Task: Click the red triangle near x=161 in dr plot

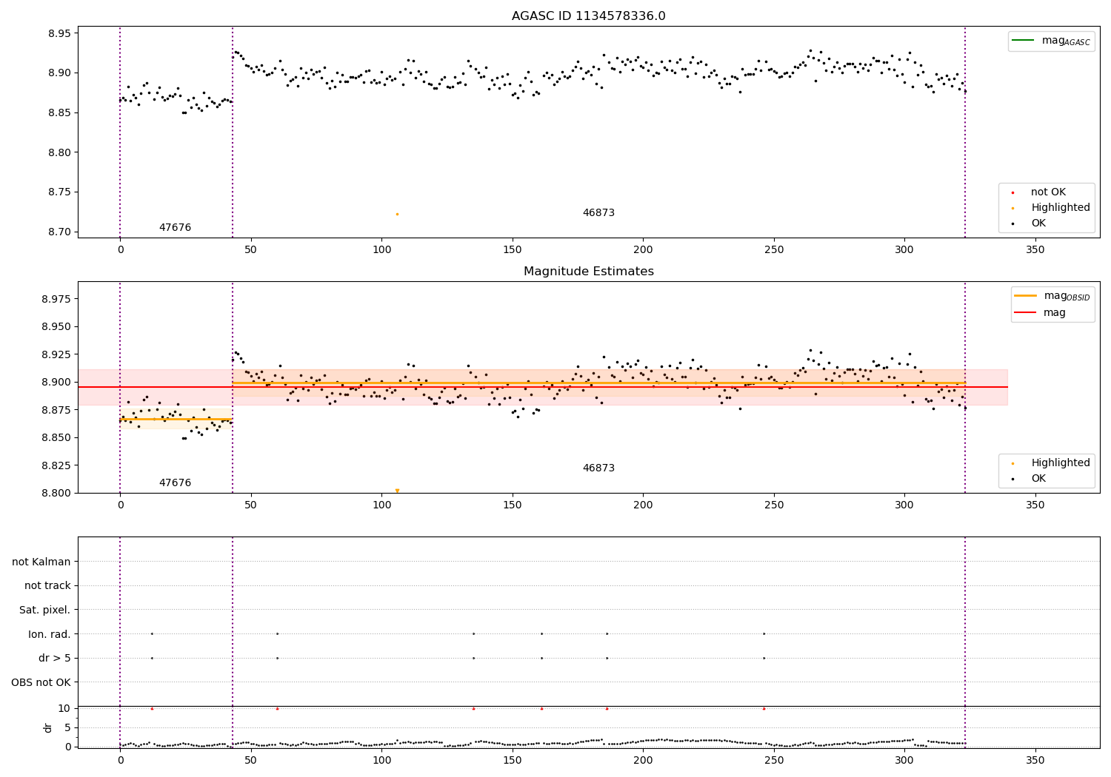Action: [x=541, y=708]
